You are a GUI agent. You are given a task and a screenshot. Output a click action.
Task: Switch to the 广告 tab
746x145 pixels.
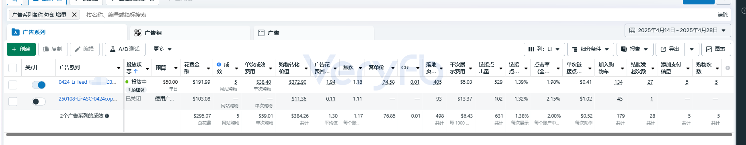314,33
